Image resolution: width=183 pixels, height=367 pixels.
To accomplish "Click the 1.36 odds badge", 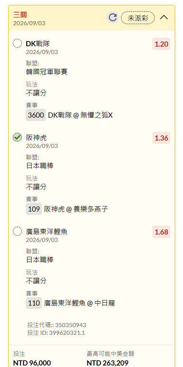I will pyautogui.click(x=161, y=138).
